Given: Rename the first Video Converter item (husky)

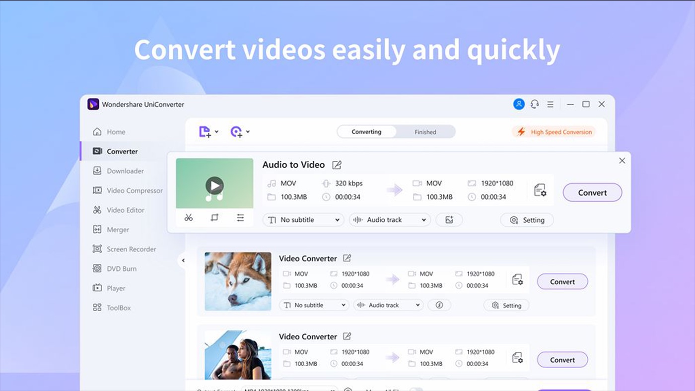Looking at the screenshot, I should pos(347,258).
